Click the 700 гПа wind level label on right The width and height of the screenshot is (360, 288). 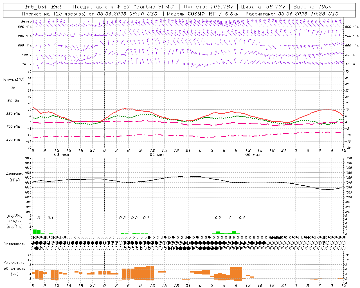(352, 36)
